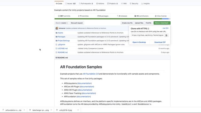Open the 0 packages link
This screenshot has width=201, height=113.
click(103, 16)
